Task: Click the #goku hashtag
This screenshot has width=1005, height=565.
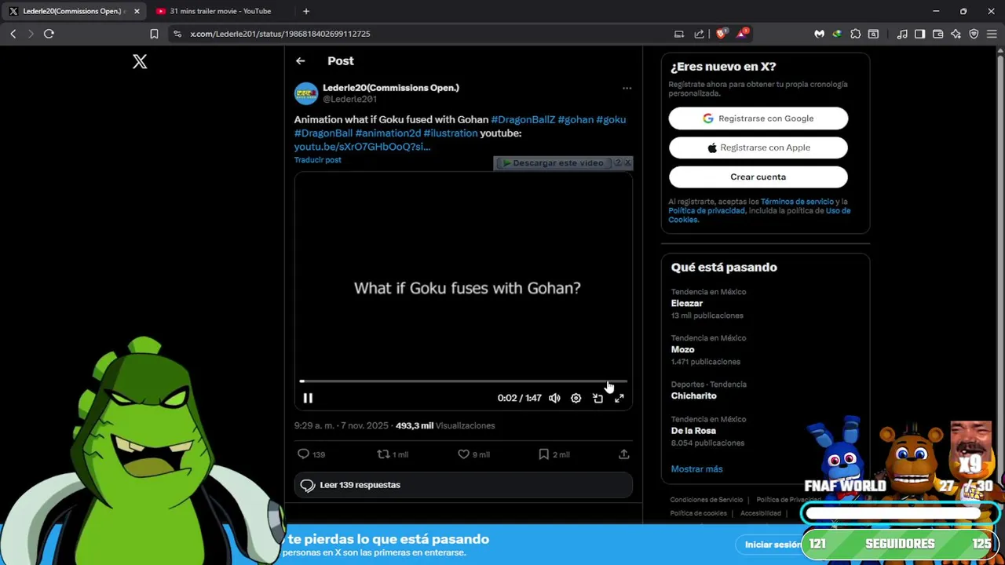Action: coord(611,119)
